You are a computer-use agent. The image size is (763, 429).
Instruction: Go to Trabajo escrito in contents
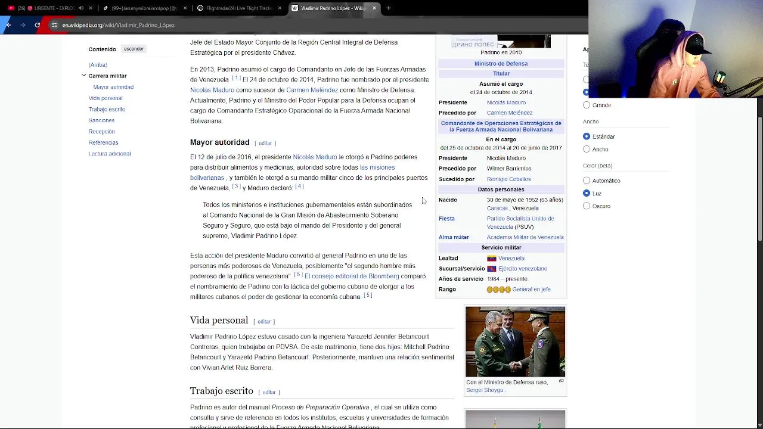tap(107, 109)
